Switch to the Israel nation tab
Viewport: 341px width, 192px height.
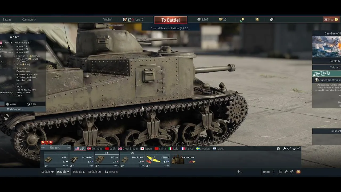218,149
